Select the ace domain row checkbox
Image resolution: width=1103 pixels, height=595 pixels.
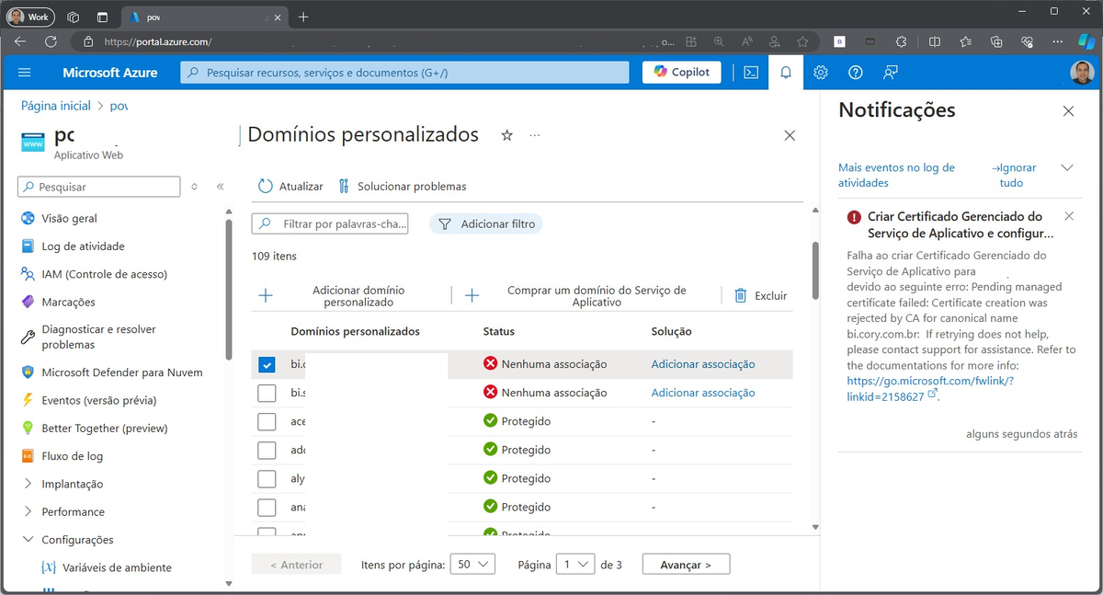(267, 421)
